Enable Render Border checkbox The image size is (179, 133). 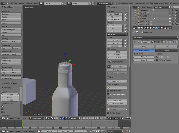coord(108,113)
